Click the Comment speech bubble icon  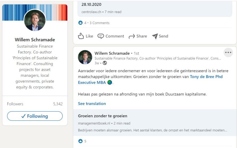101,36
